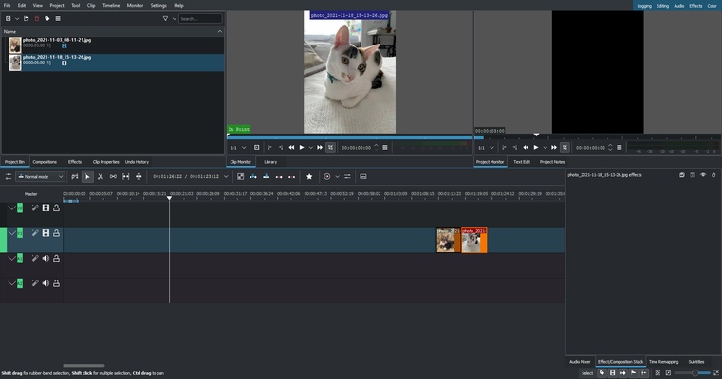
Task: Click the Add clip icon in Project Bin
Action: click(x=9, y=18)
